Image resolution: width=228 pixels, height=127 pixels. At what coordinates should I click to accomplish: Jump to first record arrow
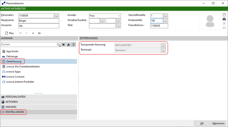coord(20,33)
